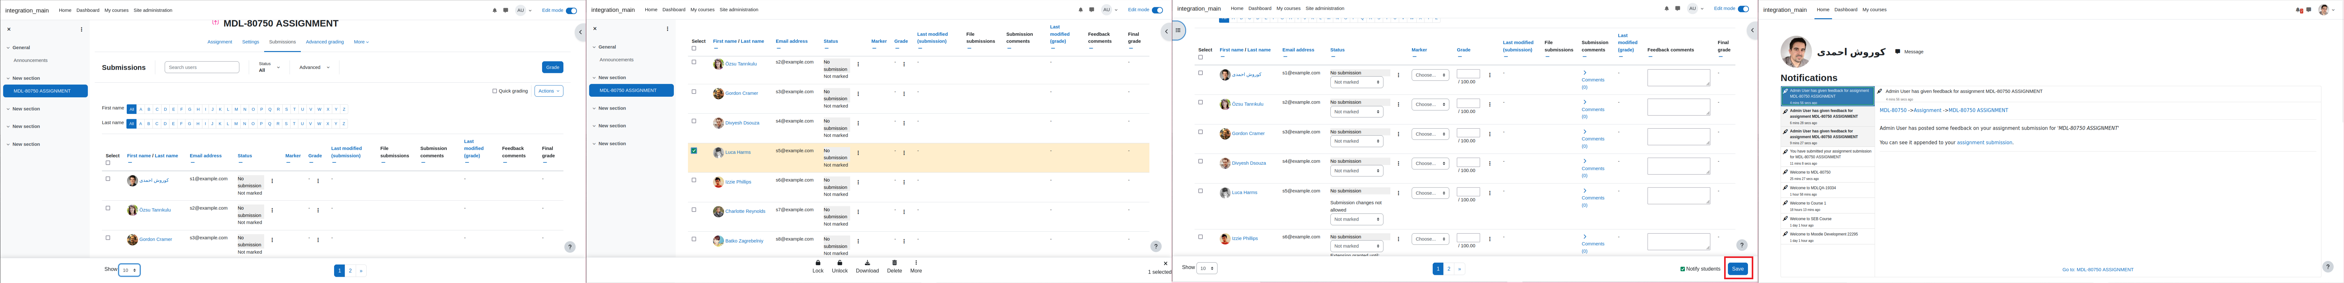Open Not marked dropdown for Özsu Tanrıkulu on quick grading page

(x=1357, y=111)
